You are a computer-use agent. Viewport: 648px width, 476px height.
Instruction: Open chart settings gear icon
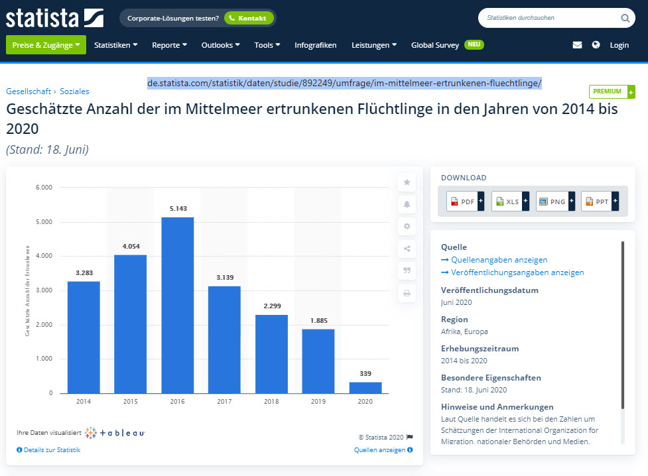[x=407, y=226]
